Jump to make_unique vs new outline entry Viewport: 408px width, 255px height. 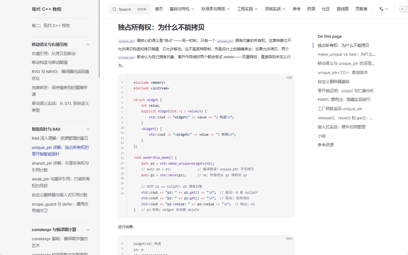[x=347, y=54]
